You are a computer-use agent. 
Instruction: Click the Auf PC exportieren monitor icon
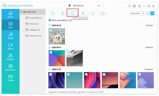[x=73, y=13]
